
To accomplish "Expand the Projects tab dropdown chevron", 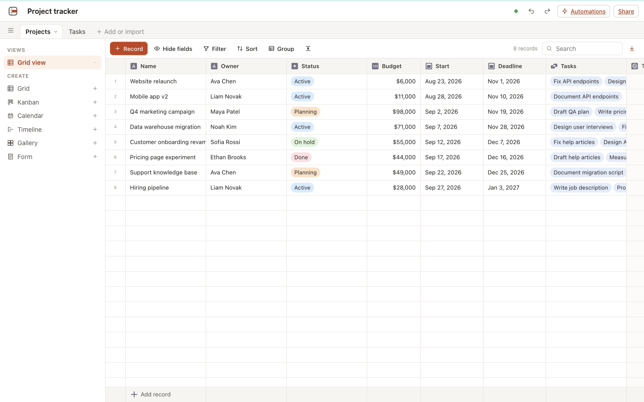I will pos(55,32).
